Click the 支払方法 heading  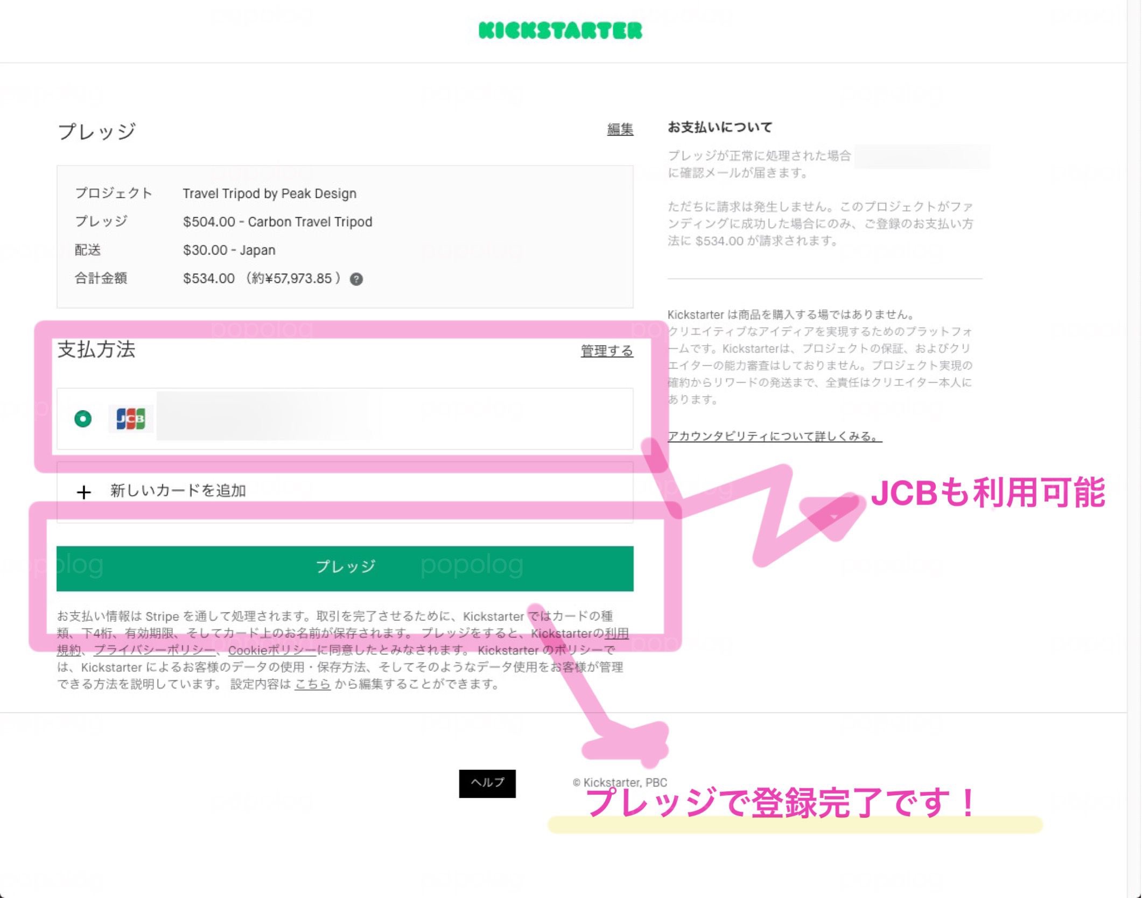pyautogui.click(x=96, y=349)
